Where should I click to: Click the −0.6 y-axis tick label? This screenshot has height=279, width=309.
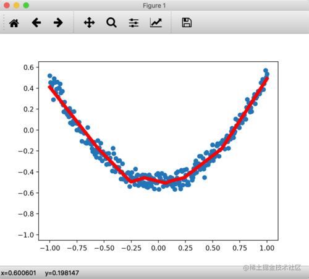26,193
